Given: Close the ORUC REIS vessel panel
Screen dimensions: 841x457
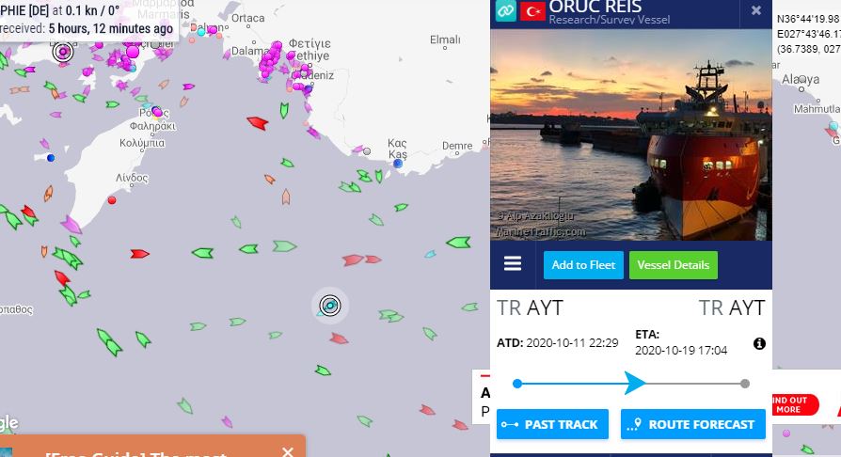Looking at the screenshot, I should click(x=755, y=10).
